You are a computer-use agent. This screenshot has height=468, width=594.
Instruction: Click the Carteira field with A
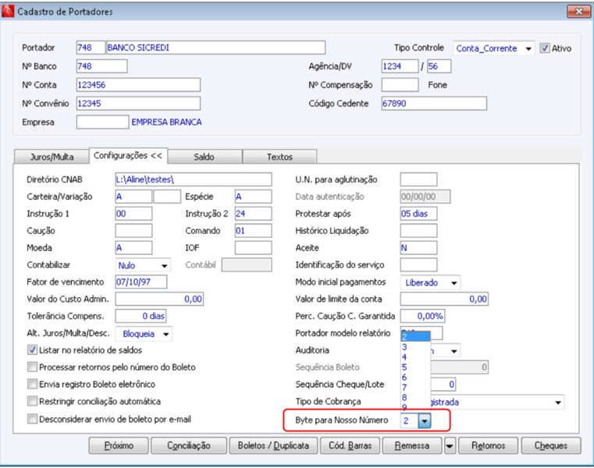coord(133,197)
